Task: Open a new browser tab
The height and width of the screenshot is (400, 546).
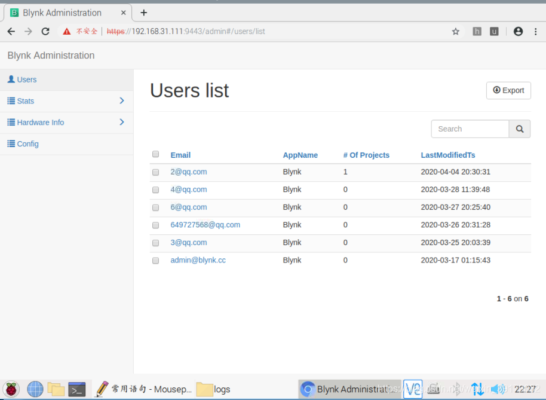Action: (x=144, y=13)
